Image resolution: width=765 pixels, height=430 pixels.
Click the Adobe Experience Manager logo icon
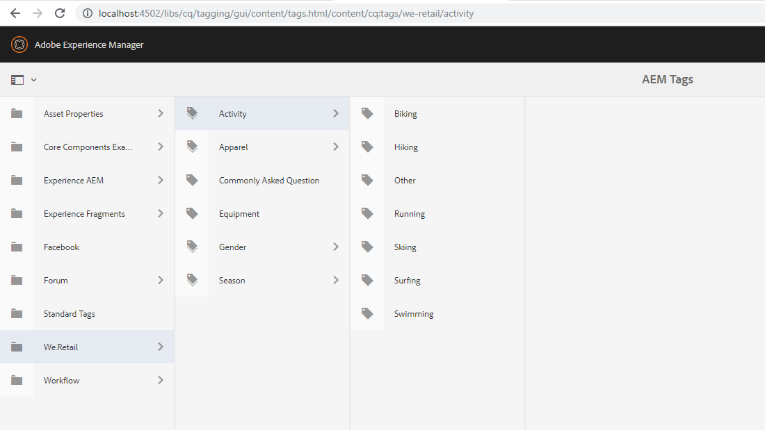[19, 44]
